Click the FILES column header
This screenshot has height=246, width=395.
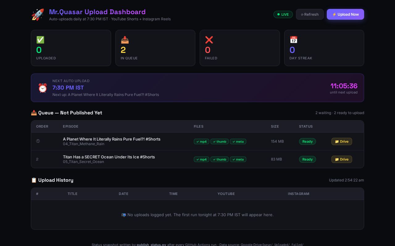198,126
